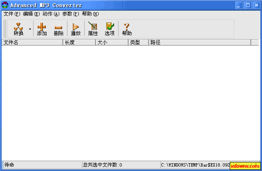This screenshot has width=262, height=171.
Task: Minimize the Advanced MP3 Converter window
Action: [x=239, y=5]
